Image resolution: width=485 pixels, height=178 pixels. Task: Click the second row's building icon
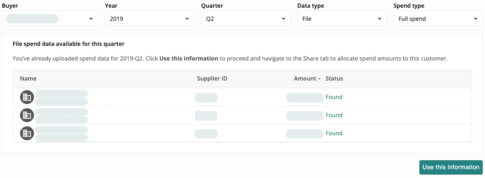point(27,115)
